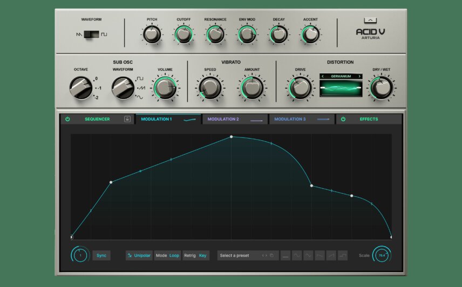
Task: Open the Effects tab
Action: [369, 119]
